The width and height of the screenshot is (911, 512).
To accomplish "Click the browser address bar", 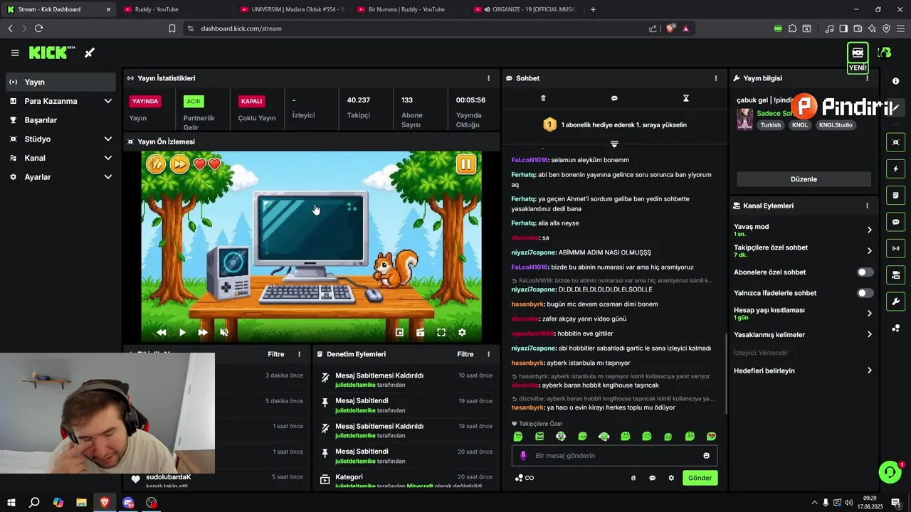I will 420,28.
